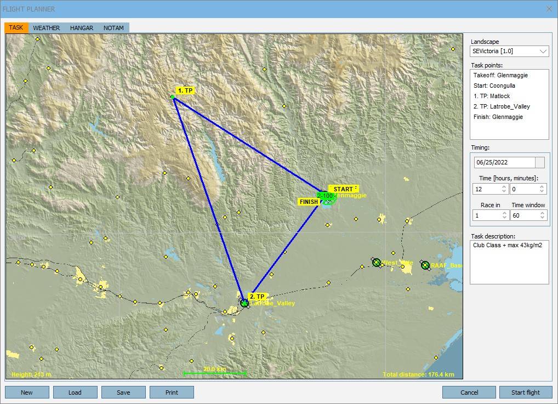Select the FINISH flag on the map

pos(309,202)
